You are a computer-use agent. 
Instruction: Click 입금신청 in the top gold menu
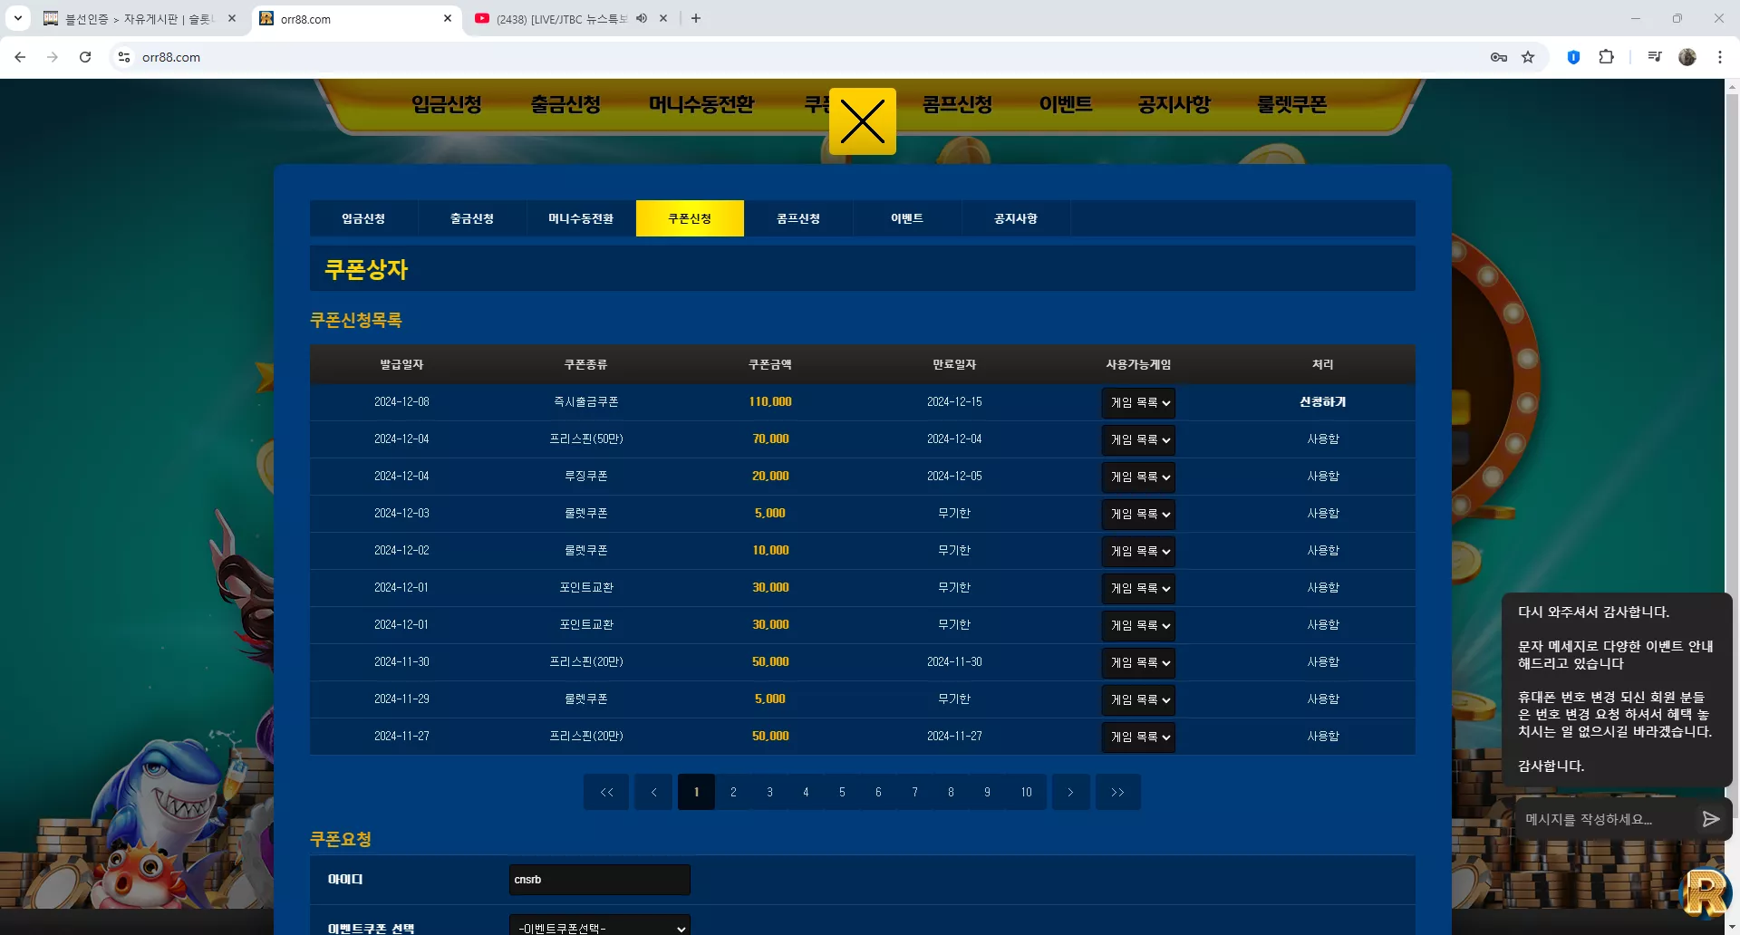coord(447,105)
